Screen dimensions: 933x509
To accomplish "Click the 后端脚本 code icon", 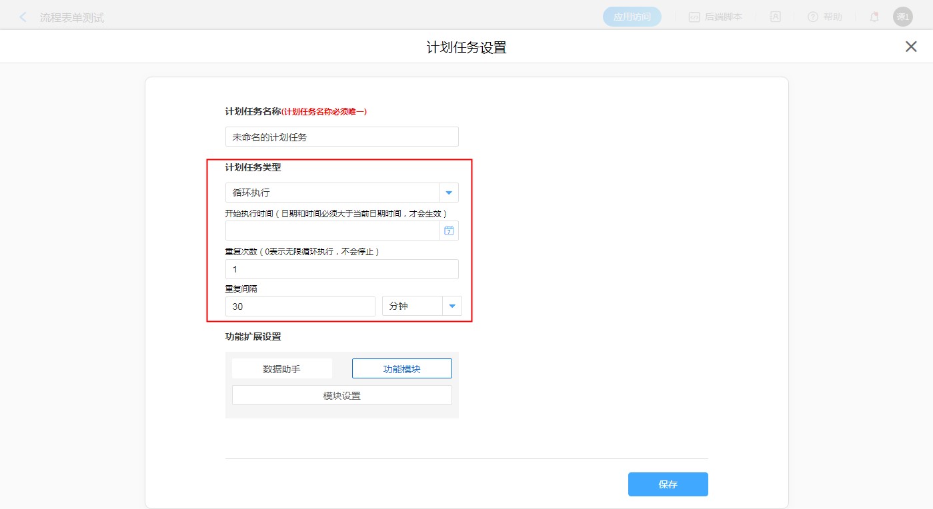I will [694, 17].
